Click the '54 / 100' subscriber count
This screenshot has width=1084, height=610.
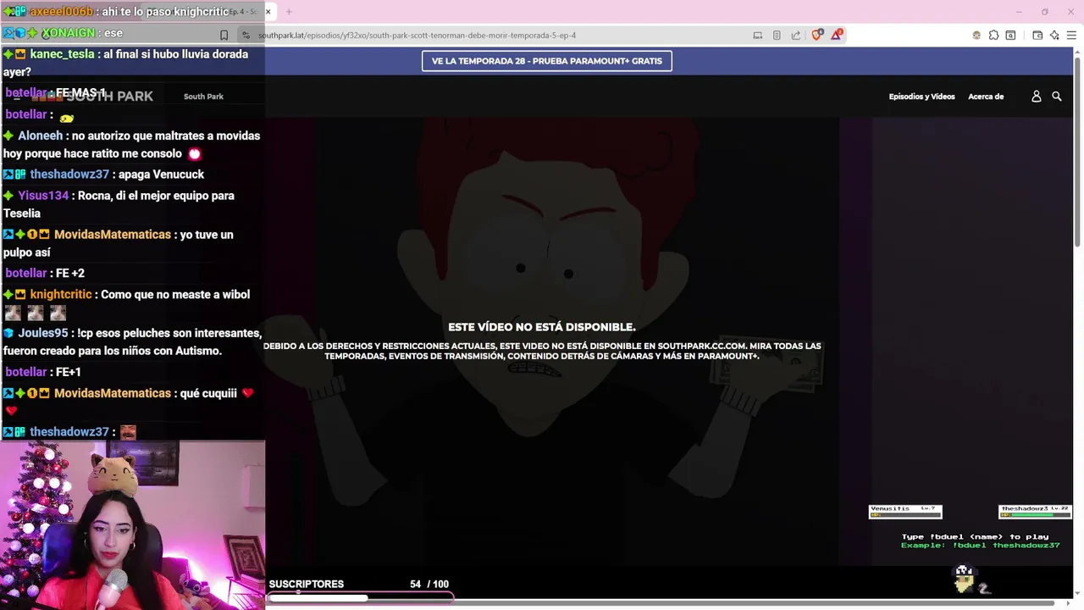click(x=429, y=585)
